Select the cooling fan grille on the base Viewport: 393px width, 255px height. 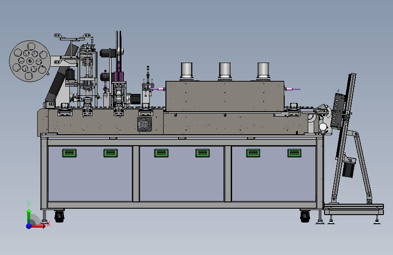pos(145,124)
